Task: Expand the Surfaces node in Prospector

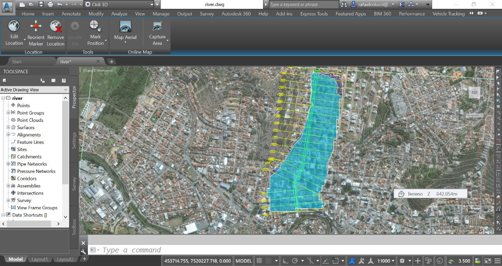Action: click(8, 127)
